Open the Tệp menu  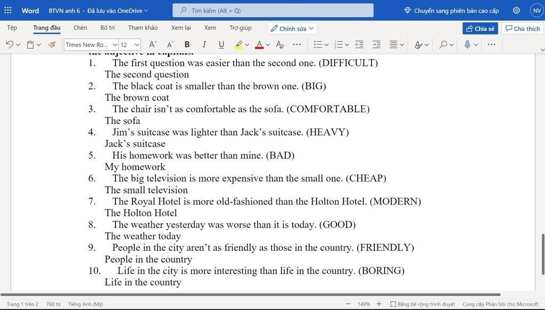12,28
